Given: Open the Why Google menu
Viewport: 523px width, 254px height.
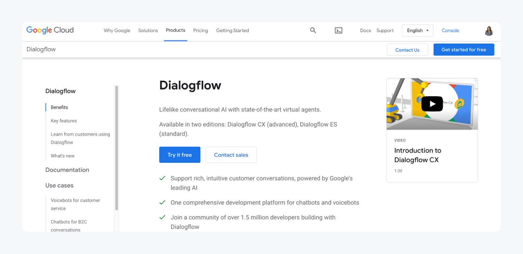Looking at the screenshot, I should click(117, 31).
